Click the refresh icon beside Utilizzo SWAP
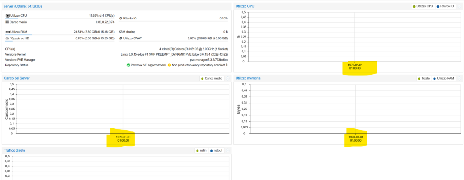The image size is (464, 180). pyautogui.click(x=121, y=38)
